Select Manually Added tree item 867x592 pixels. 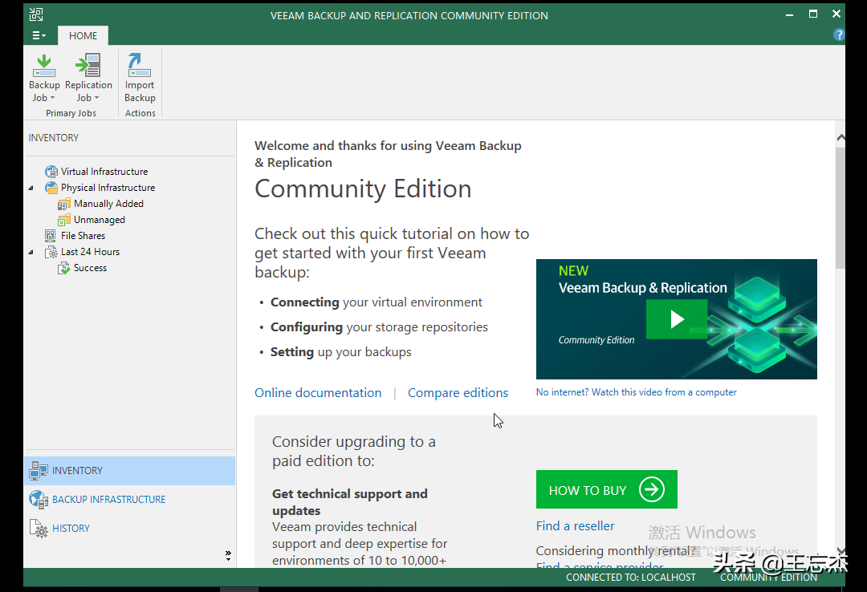click(x=109, y=204)
